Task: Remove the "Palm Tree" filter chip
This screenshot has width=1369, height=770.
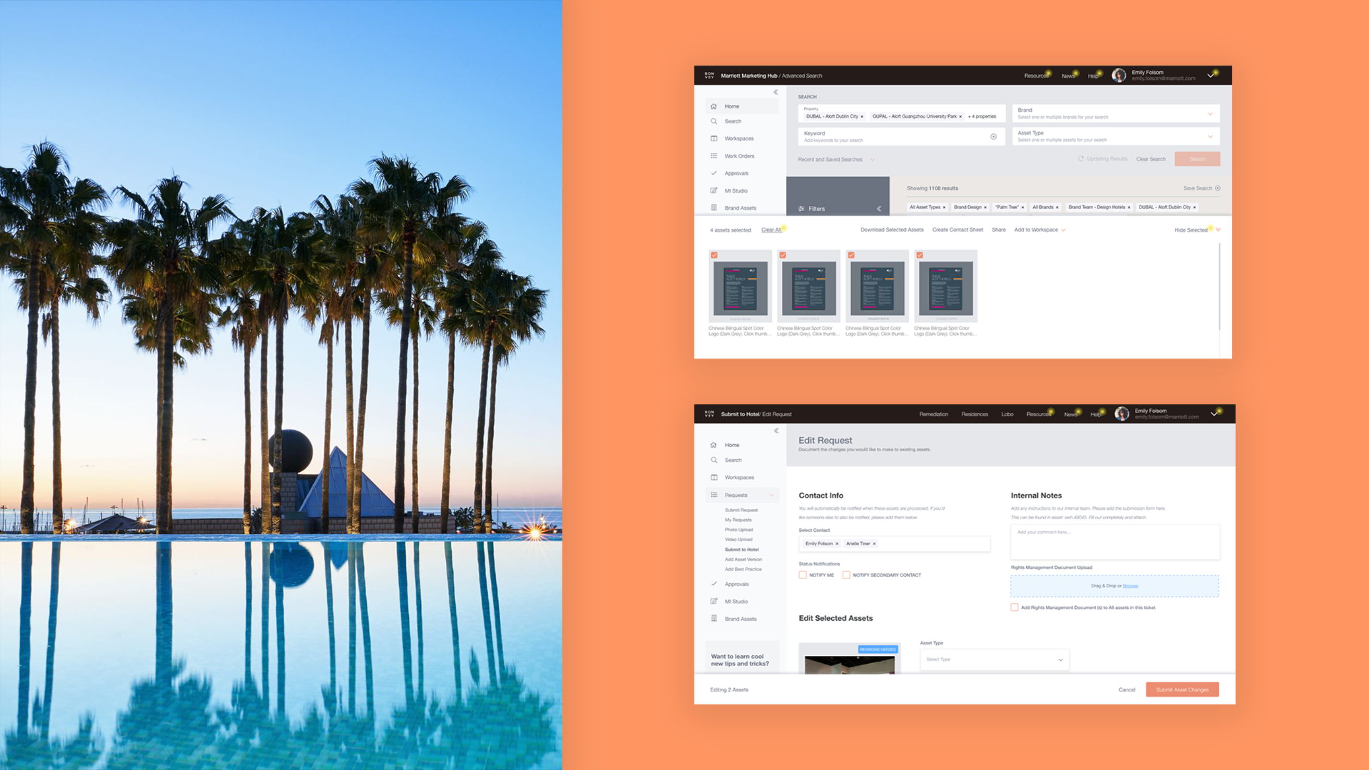Action: [x=1023, y=207]
